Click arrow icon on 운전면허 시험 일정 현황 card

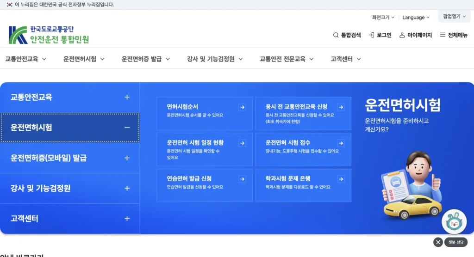click(x=242, y=143)
